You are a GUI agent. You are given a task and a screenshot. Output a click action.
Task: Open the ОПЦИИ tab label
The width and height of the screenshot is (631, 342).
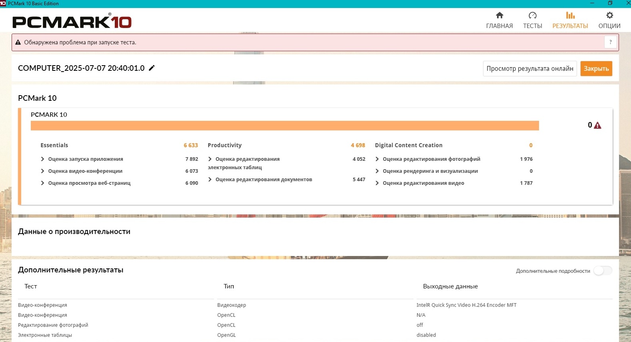tap(609, 26)
